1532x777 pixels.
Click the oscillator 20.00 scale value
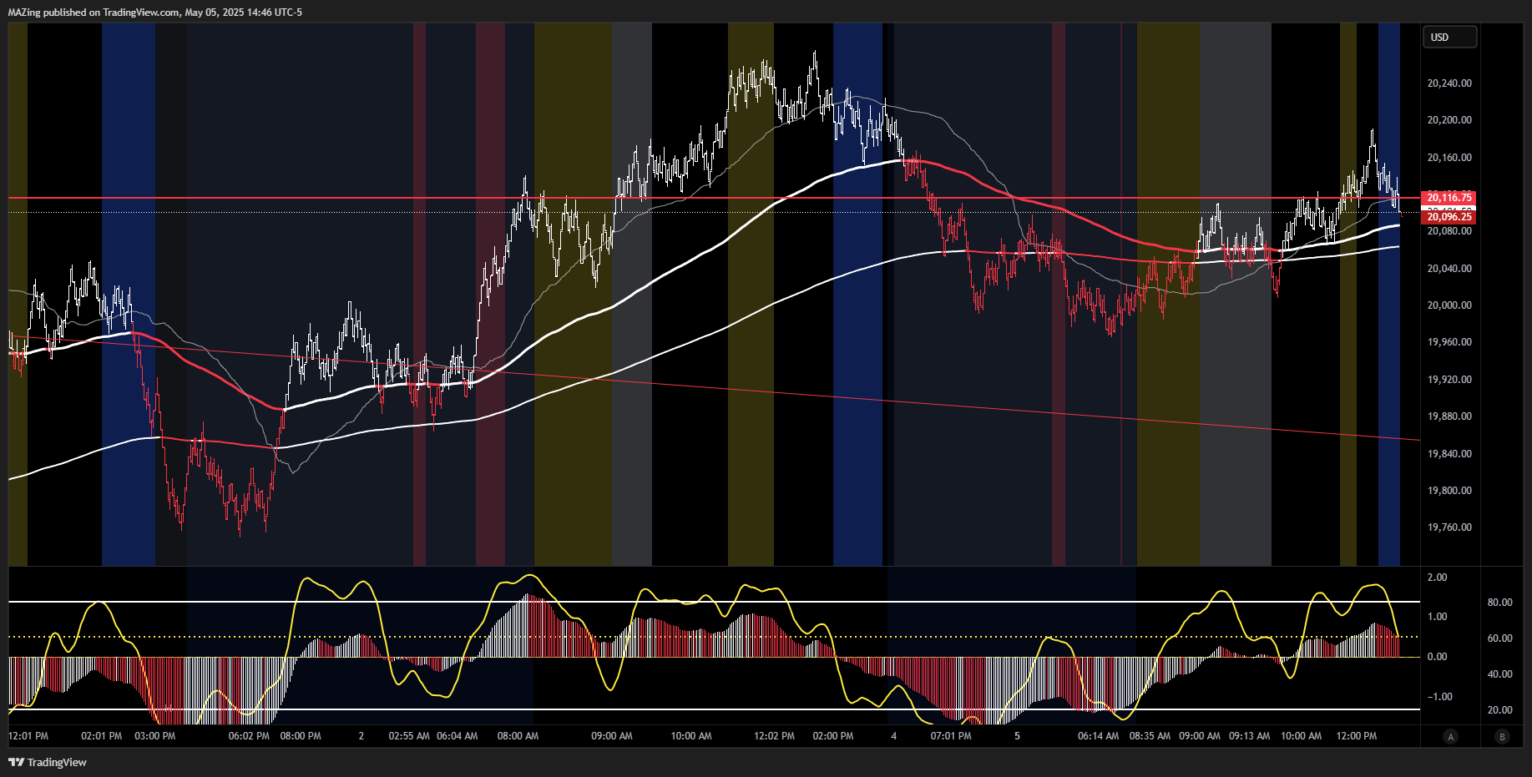[x=1500, y=710]
